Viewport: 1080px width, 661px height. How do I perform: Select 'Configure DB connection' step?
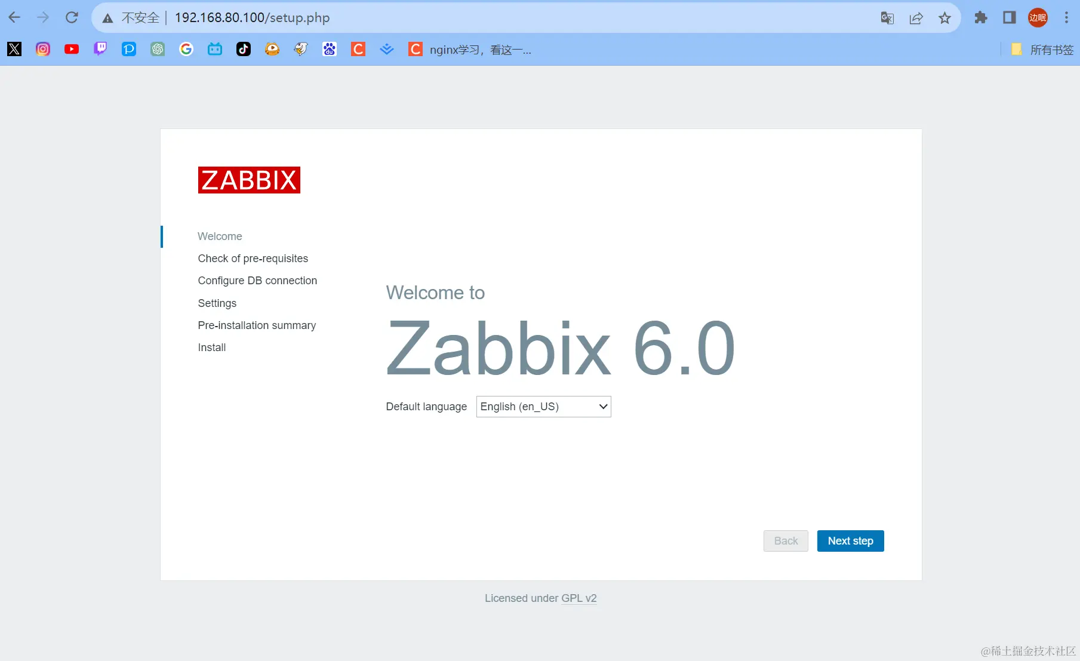(x=257, y=281)
